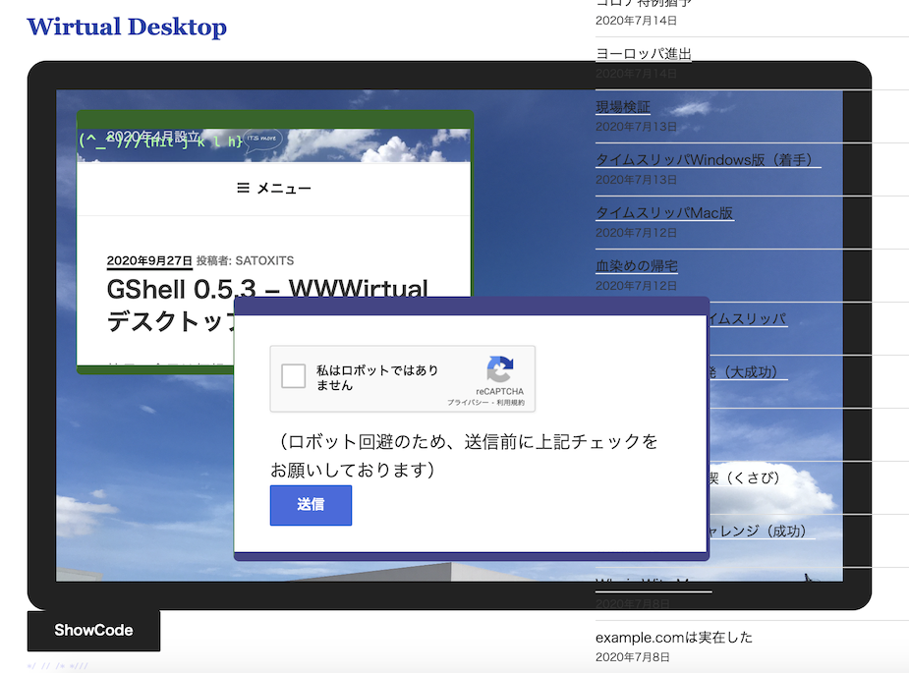Click the reCAPTCHA プライバシー・利用規約 link

point(485,403)
